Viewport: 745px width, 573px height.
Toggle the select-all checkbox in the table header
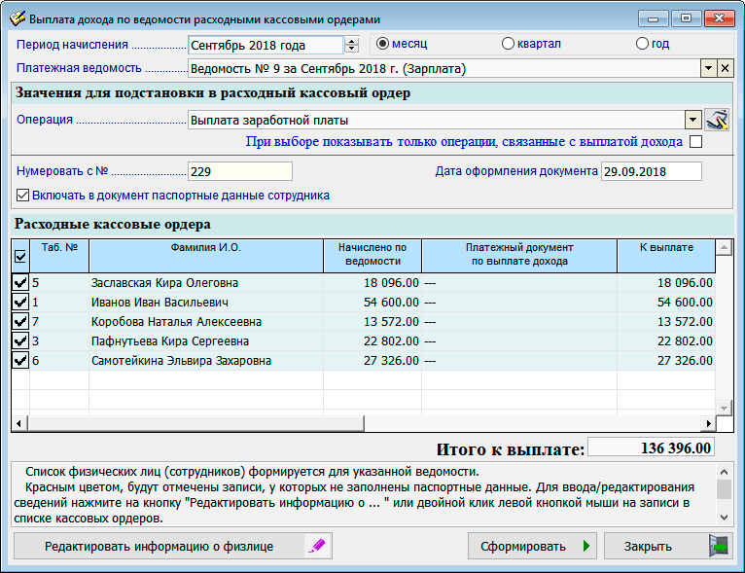coord(20,257)
